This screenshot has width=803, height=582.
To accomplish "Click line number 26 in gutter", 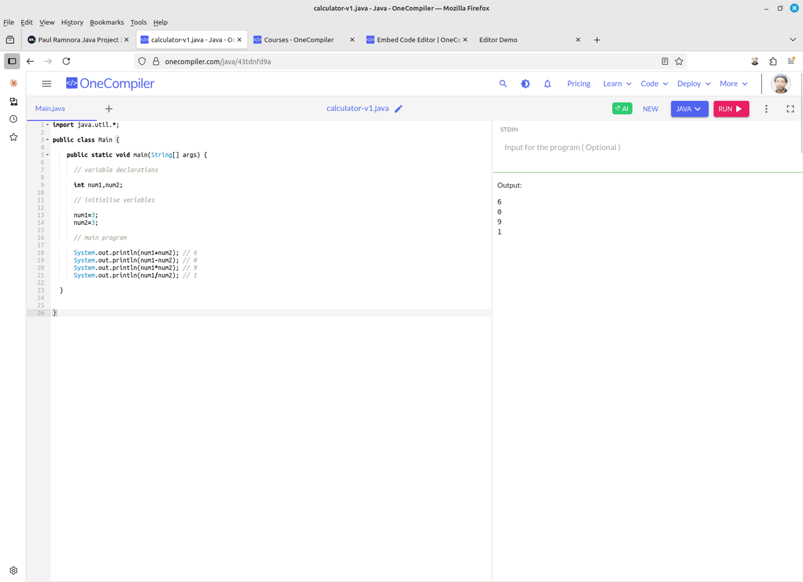I will coord(41,313).
